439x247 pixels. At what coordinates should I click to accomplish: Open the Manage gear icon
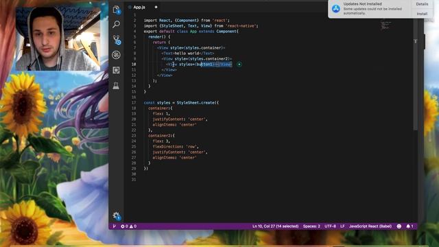click(117, 215)
